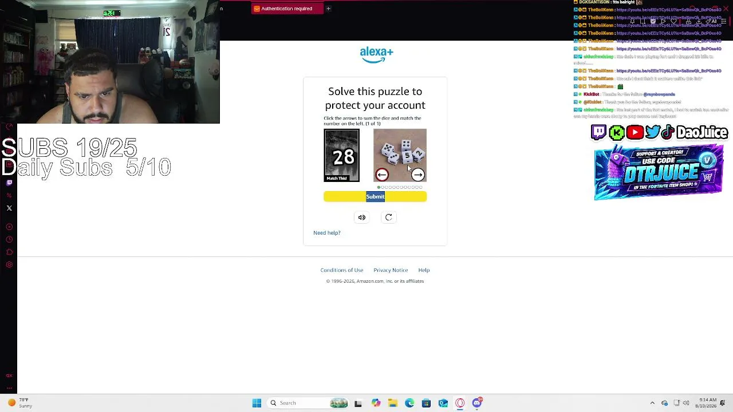
Task: Open Outlook from the taskbar
Action: coord(443,403)
